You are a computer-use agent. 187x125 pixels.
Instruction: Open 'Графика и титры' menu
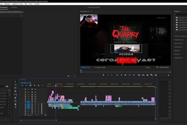(18, 4)
